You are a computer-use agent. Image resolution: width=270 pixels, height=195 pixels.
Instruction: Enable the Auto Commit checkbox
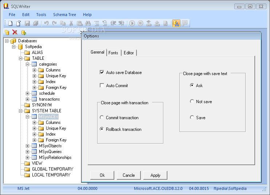102,85
